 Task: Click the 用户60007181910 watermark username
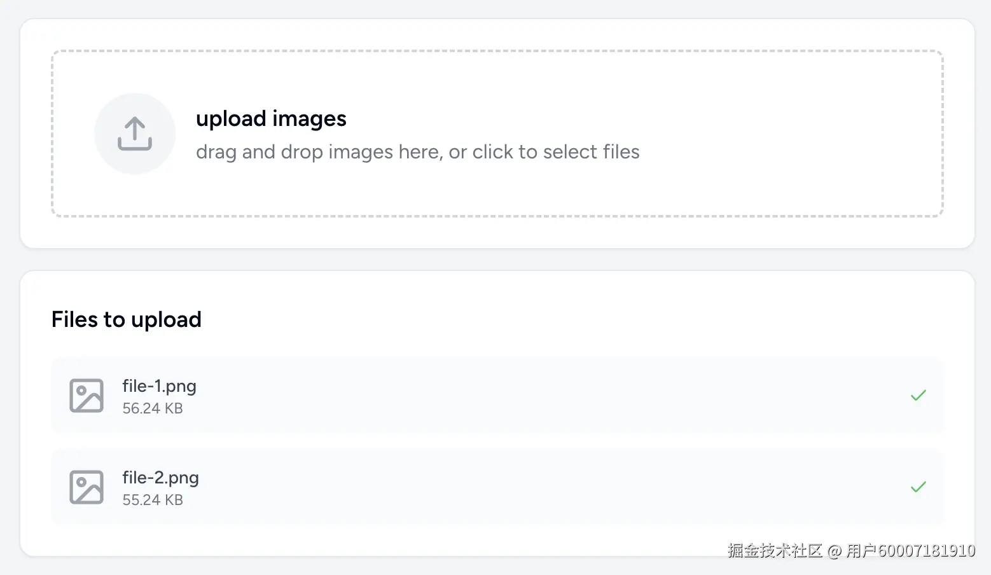click(910, 551)
